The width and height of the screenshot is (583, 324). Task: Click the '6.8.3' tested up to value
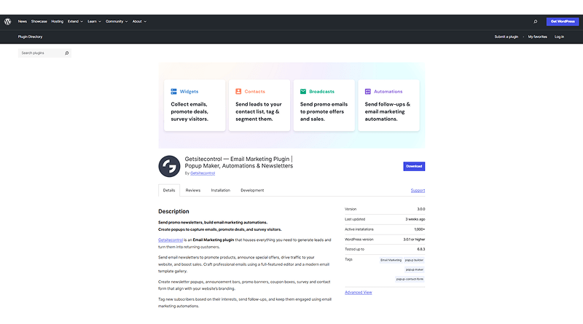tap(421, 249)
